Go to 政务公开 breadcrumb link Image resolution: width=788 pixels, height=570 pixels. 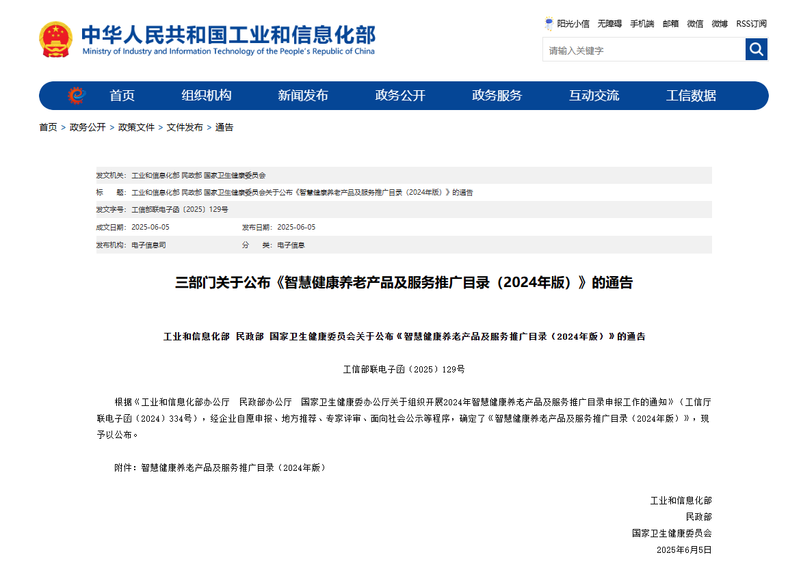88,128
